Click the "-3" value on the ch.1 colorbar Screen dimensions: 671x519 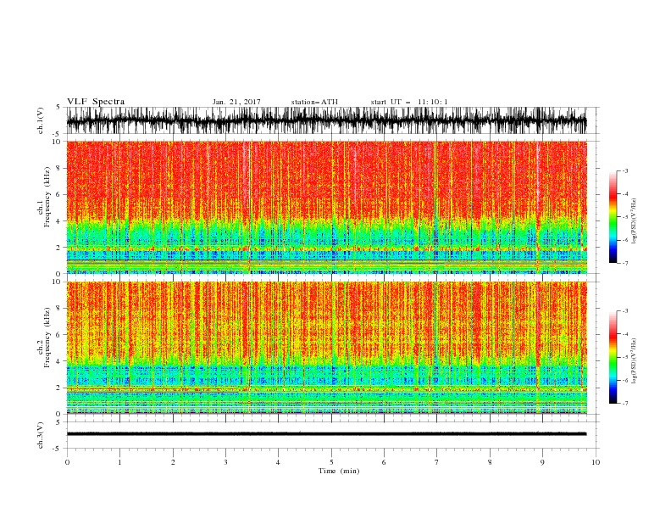tap(625, 170)
